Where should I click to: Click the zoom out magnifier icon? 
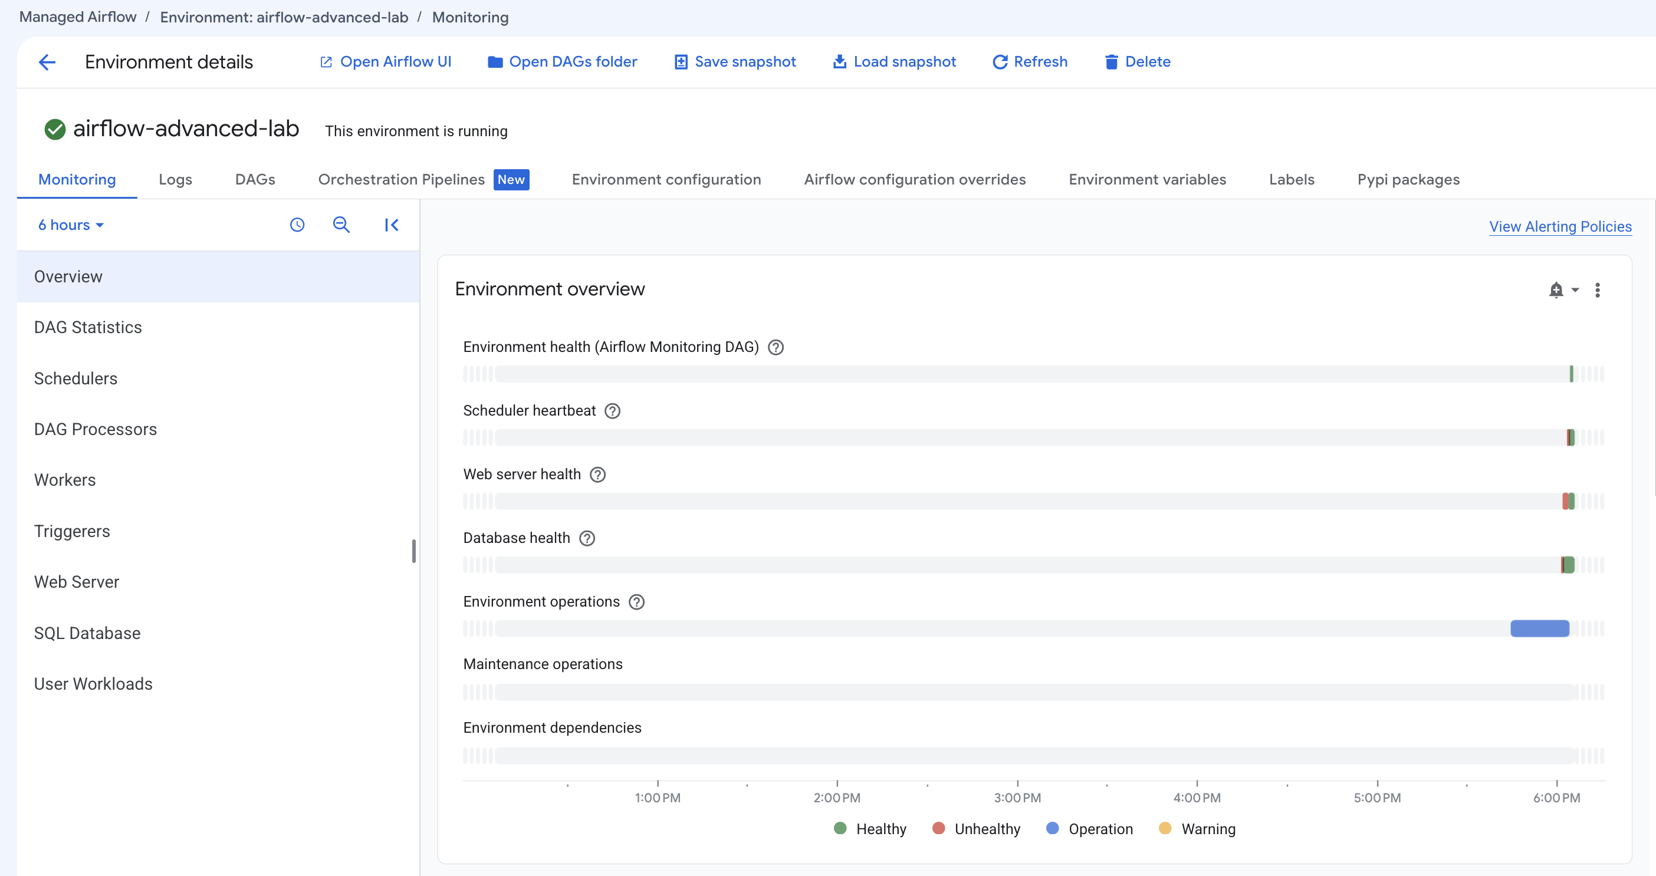click(x=341, y=225)
